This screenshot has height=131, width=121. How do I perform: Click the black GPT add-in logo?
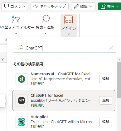[22, 101]
